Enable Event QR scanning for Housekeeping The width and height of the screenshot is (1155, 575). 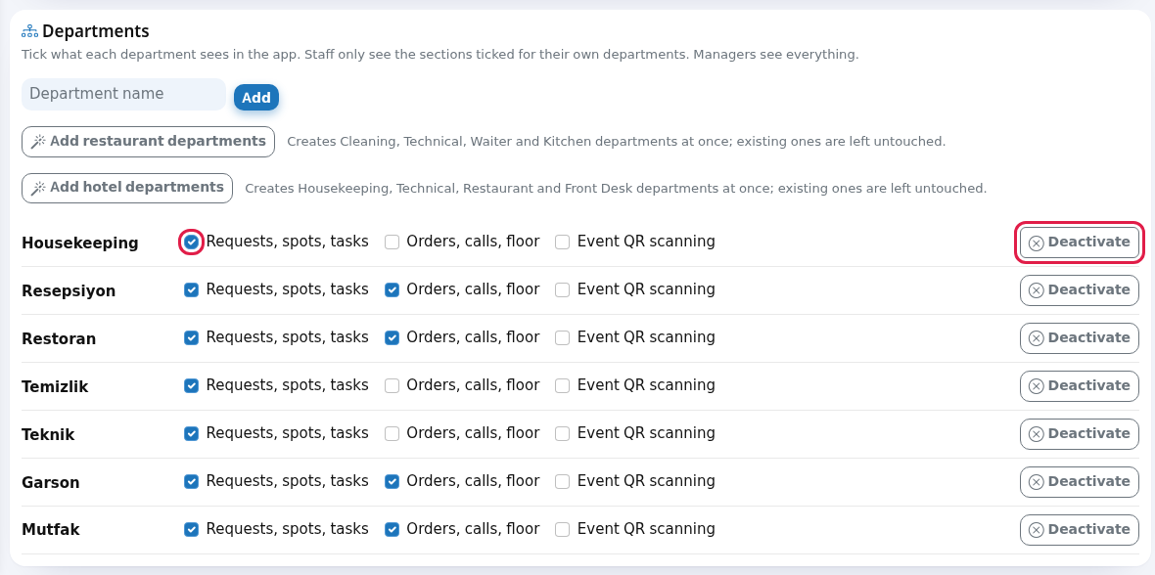click(562, 243)
